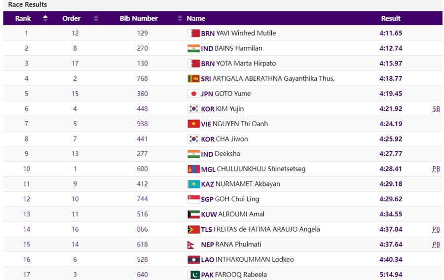Click the Mongolia flag next to CHULUUNKHUU

[193, 169]
